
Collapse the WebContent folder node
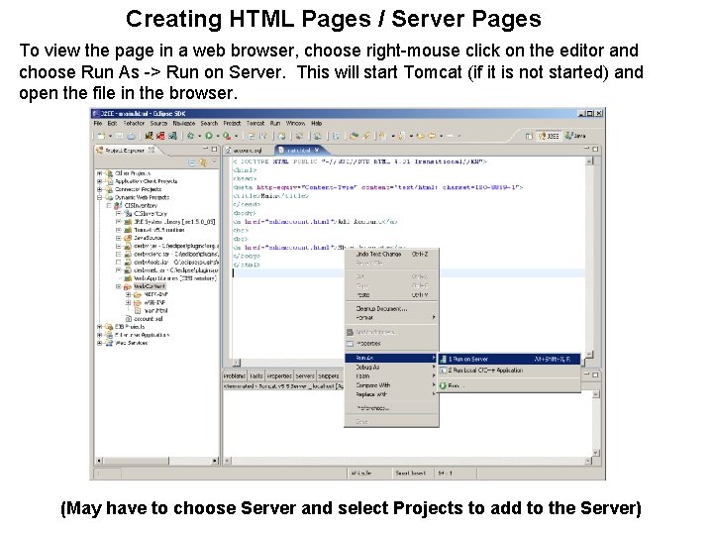pos(119,286)
